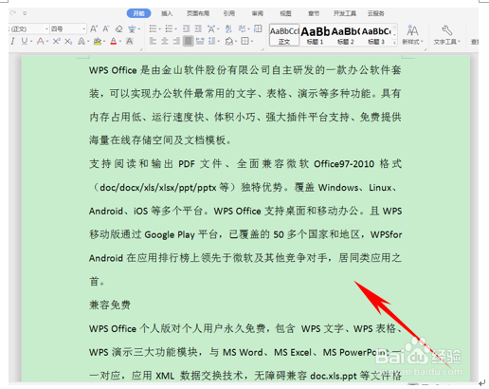
Task: Toggle strikethrough formatting
Action: [40, 41]
